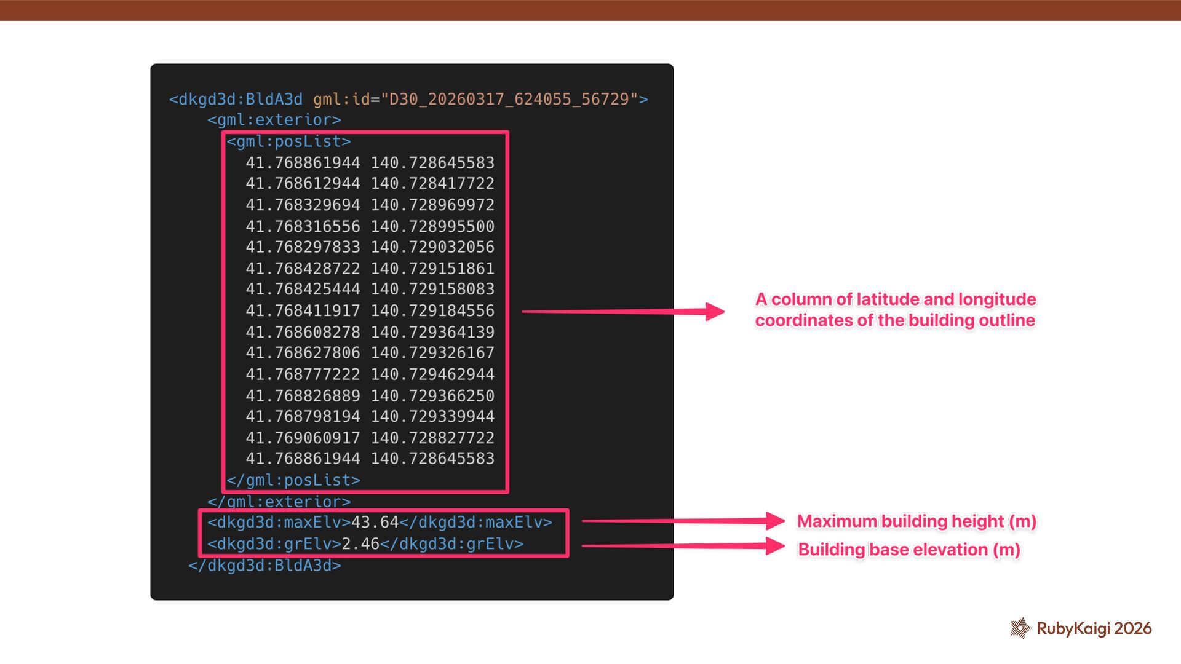
Task: Click the gml:id attribute value string
Action: pyautogui.click(x=509, y=99)
